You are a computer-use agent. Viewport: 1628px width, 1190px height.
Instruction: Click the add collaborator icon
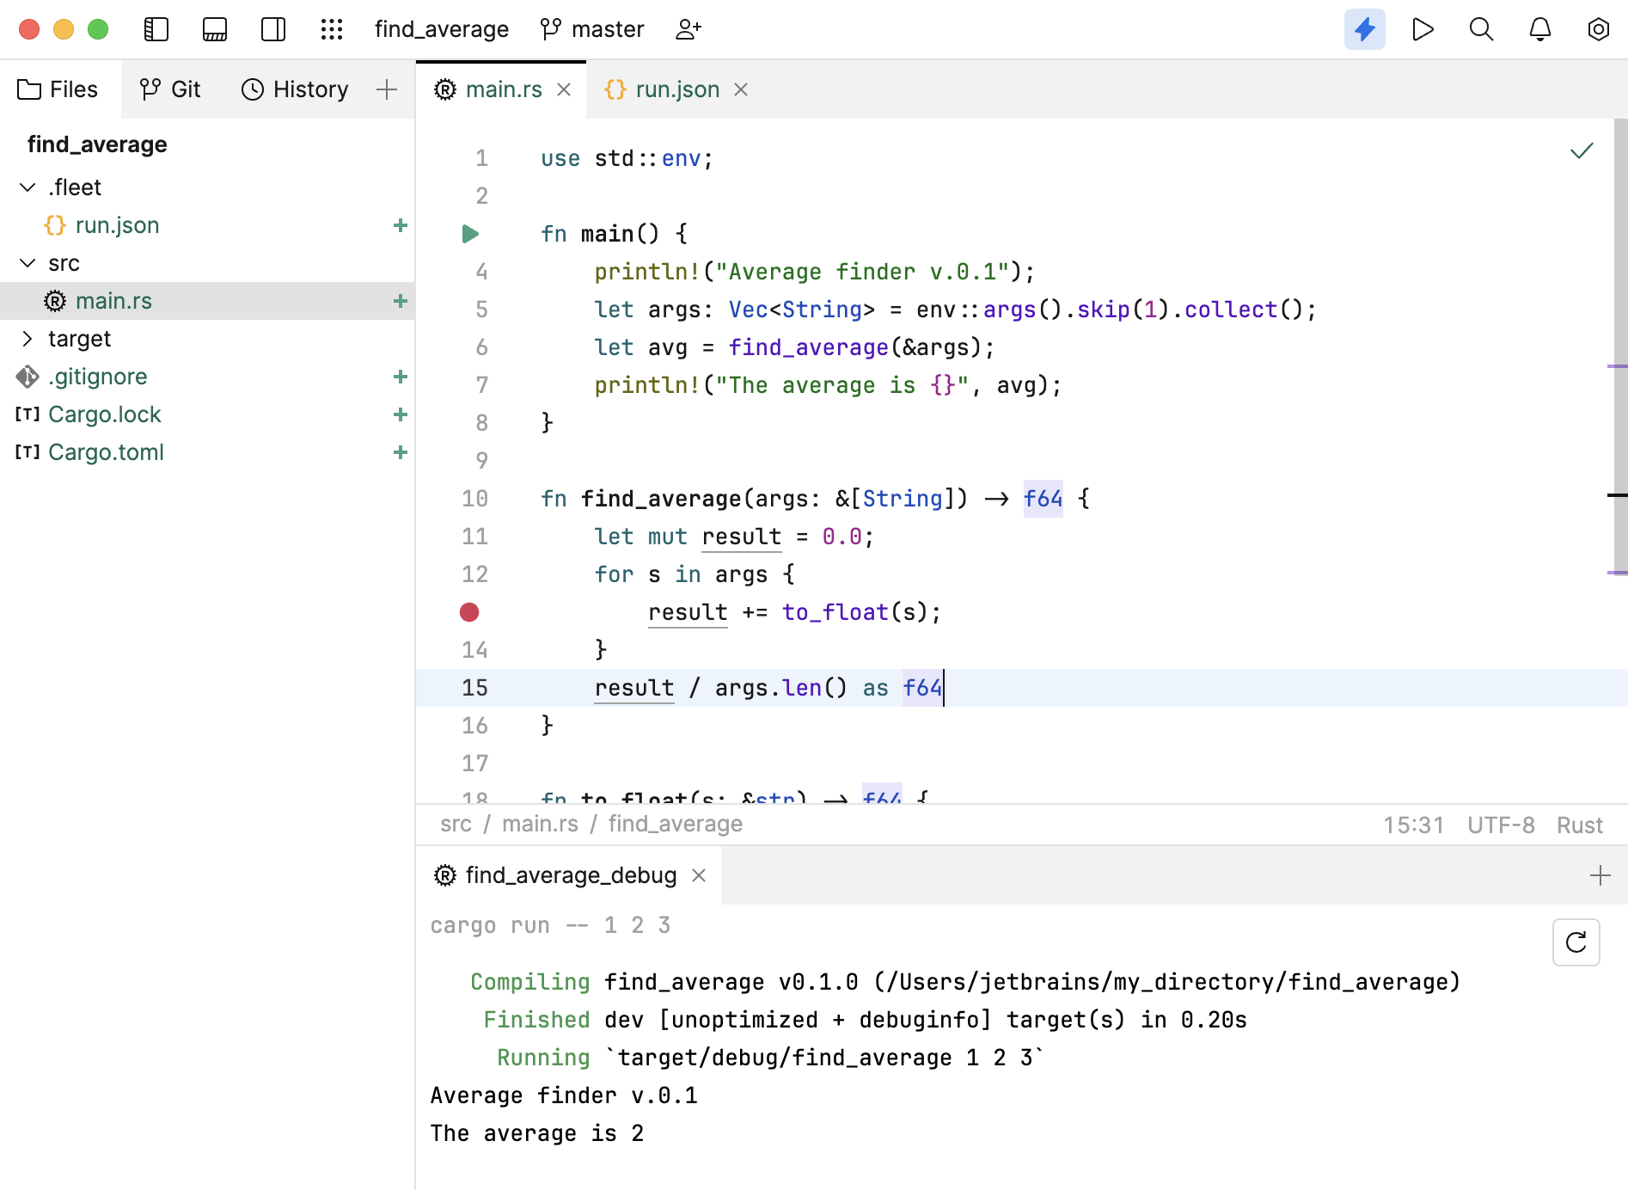point(689,29)
